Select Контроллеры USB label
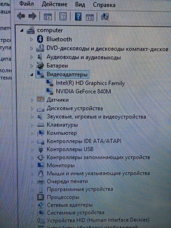This screenshot has height=228, width=171. 70,149
